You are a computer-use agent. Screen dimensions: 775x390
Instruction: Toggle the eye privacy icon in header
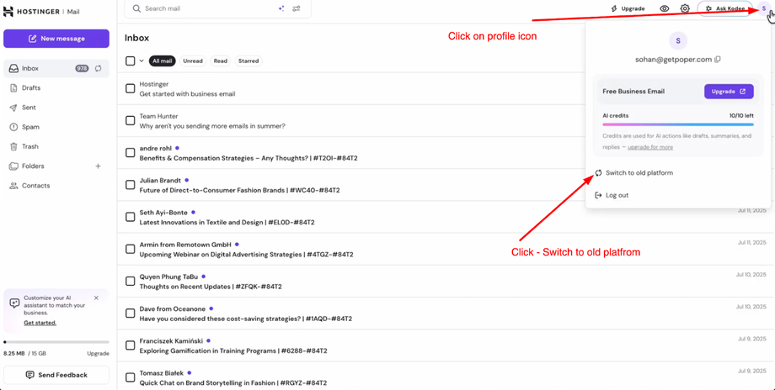pos(665,8)
